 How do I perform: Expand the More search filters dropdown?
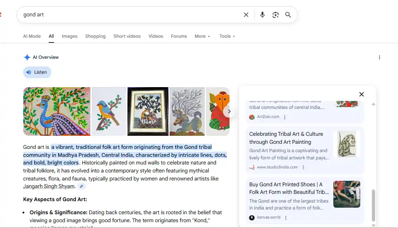pos(202,36)
